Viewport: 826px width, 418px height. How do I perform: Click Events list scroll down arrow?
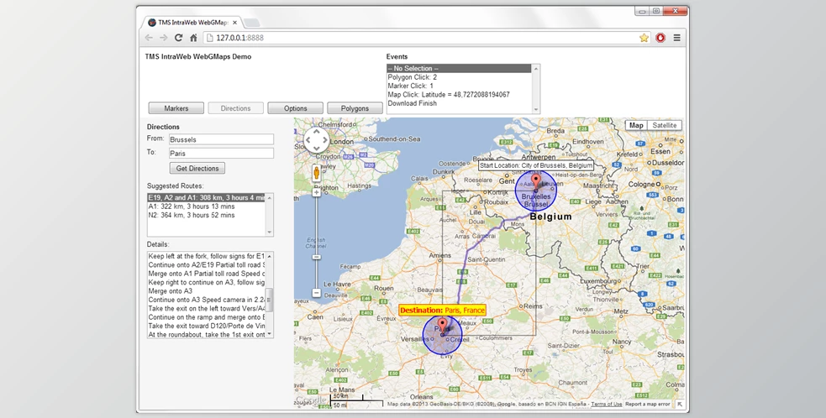pos(536,109)
